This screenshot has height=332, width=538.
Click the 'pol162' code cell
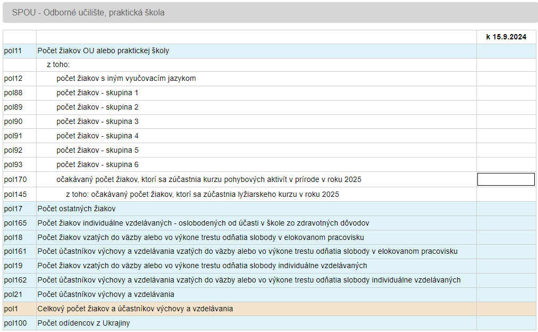[20, 280]
